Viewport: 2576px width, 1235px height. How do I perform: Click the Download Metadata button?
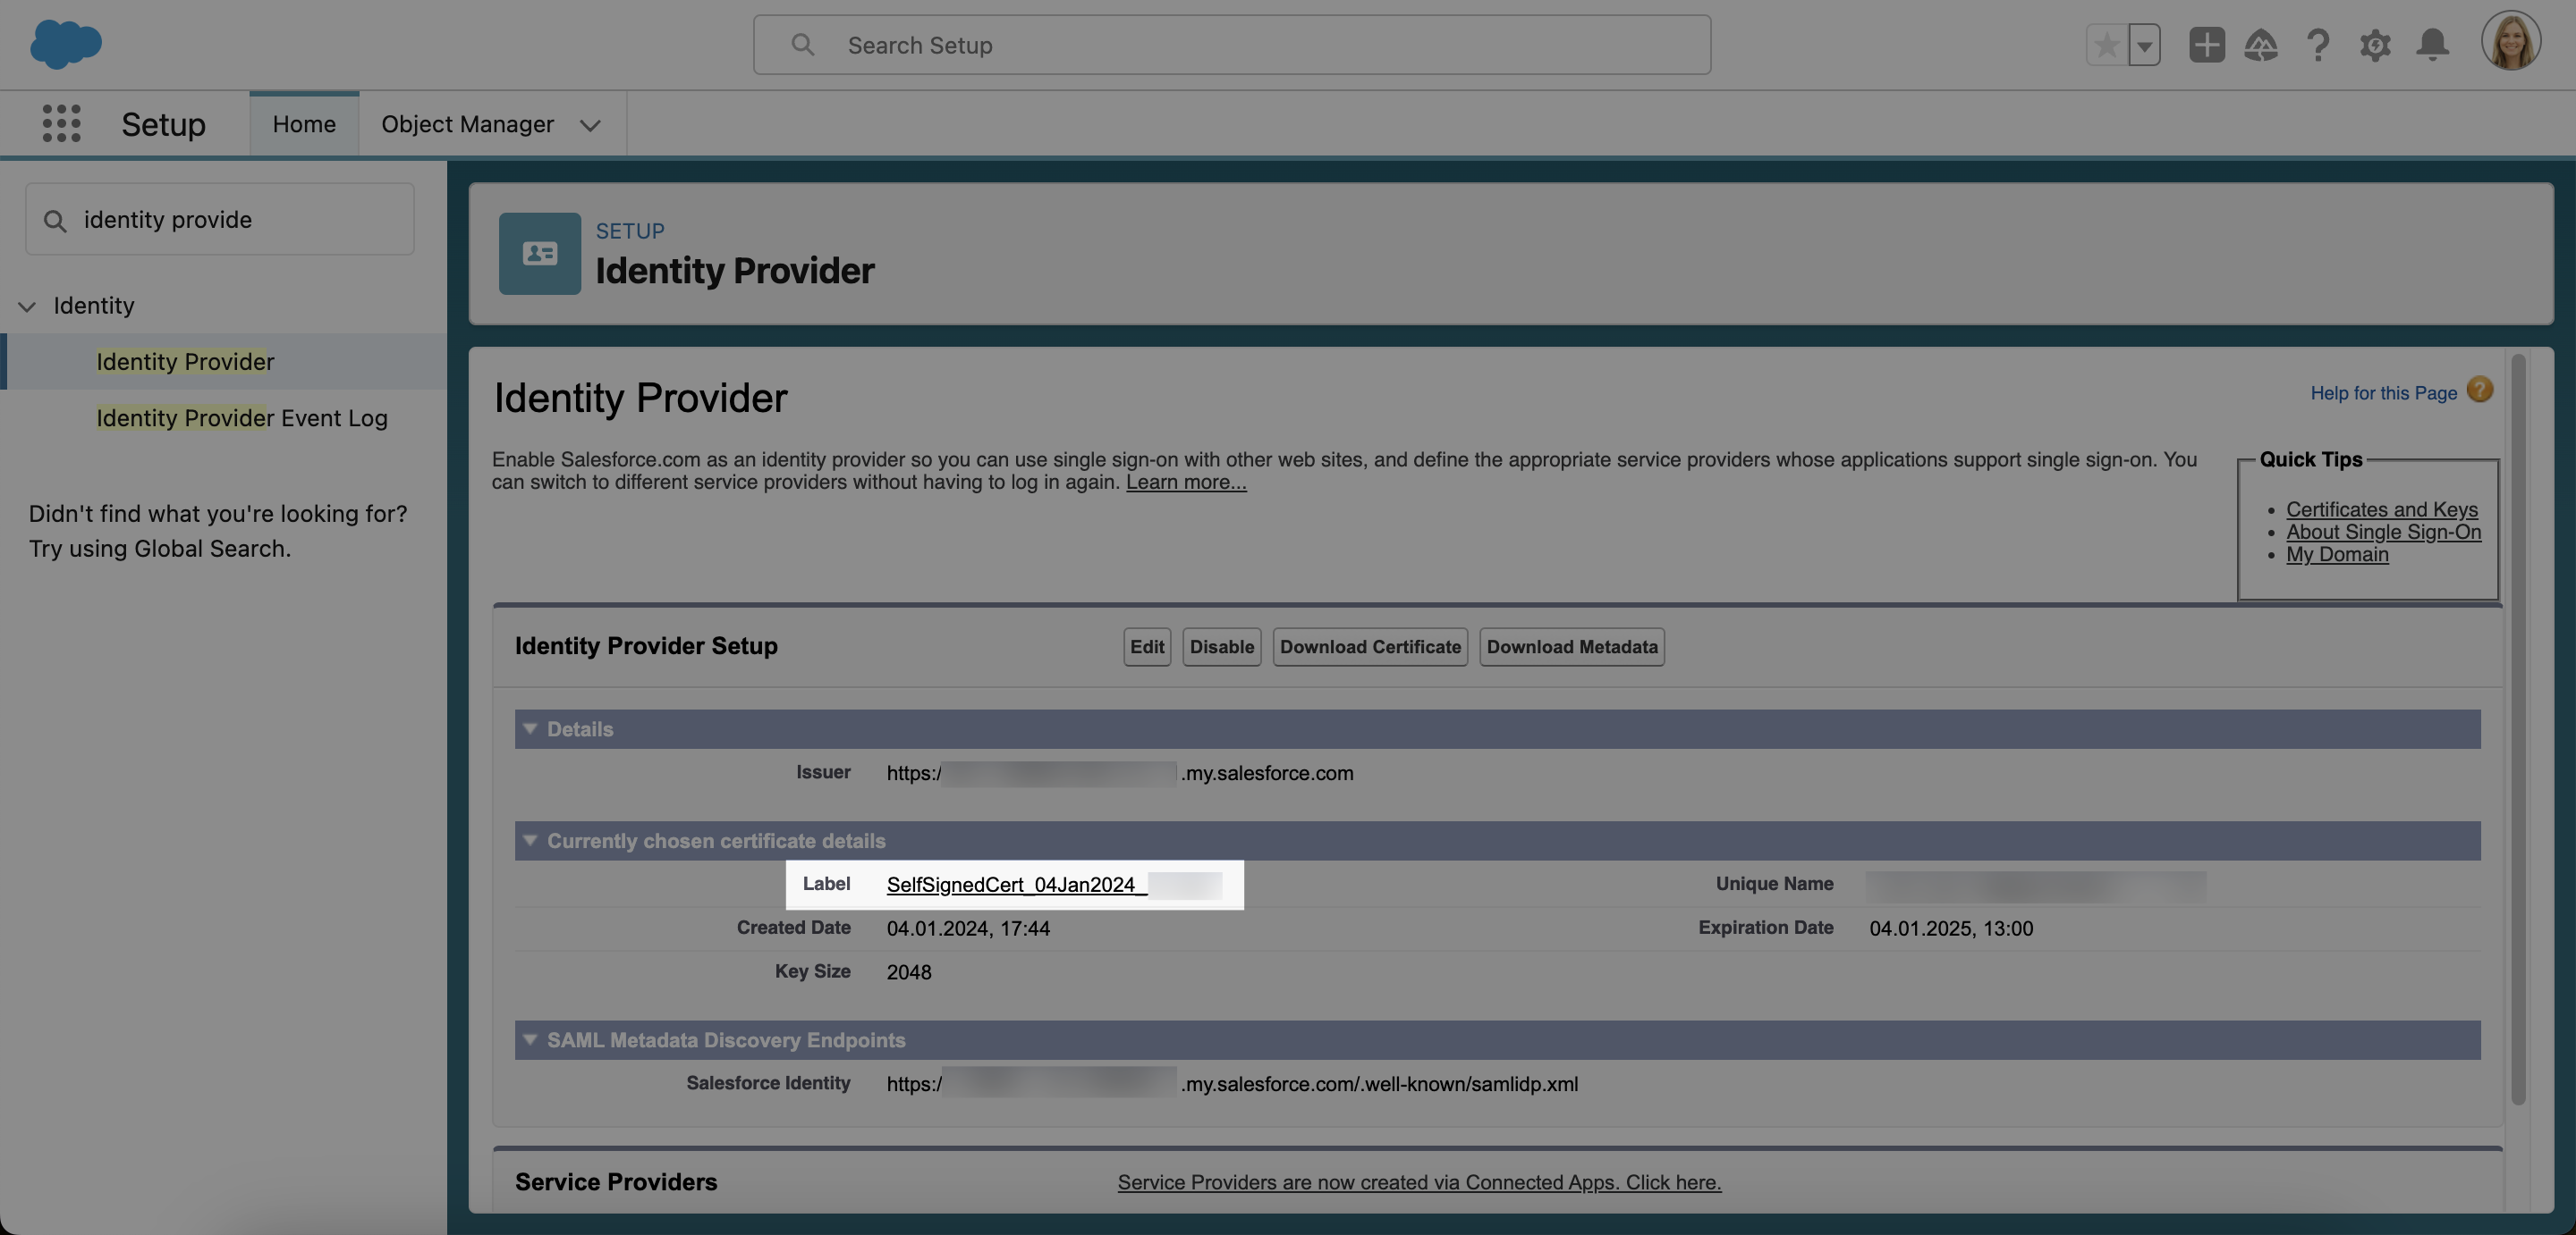1571,645
